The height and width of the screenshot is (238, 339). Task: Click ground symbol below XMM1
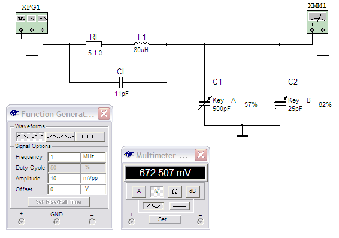tap(323, 55)
